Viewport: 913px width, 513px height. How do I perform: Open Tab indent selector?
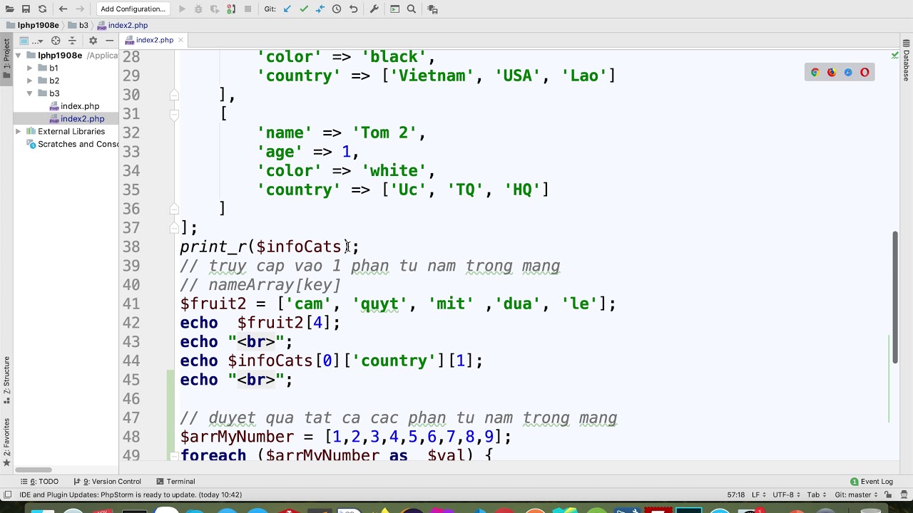click(816, 494)
